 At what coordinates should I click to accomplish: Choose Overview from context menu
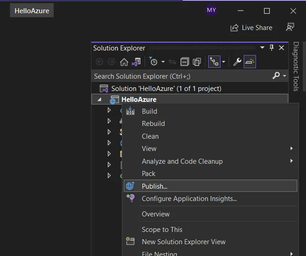click(211, 214)
